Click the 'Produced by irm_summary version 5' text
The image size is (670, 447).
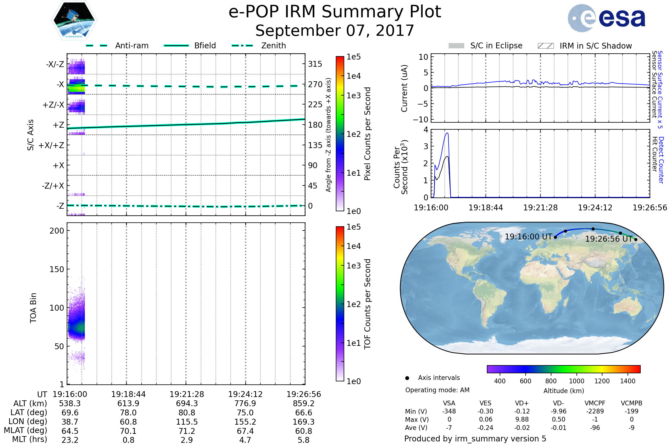(475, 438)
